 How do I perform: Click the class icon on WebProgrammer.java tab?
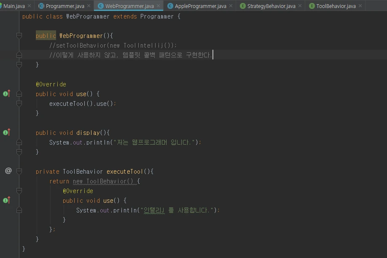100,6
